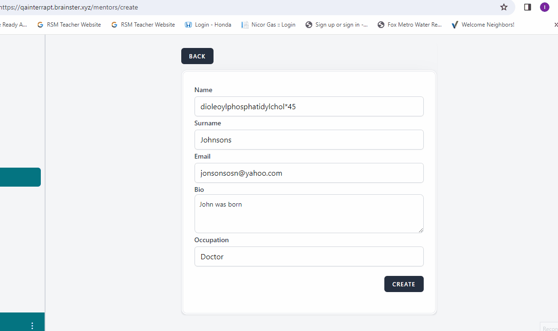Open the Nicor Gas :: Login bookmark
This screenshot has height=331, width=558.
click(x=268, y=25)
